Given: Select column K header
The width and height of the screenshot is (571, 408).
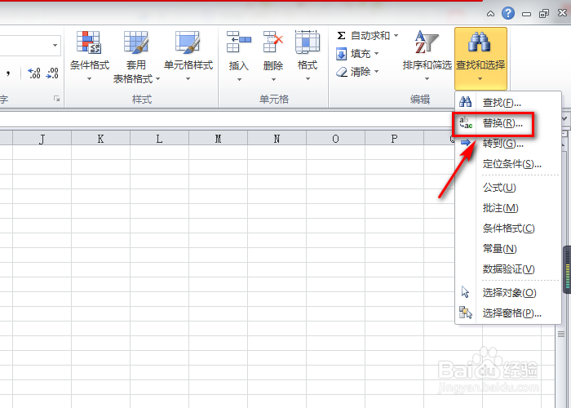Looking at the screenshot, I should [x=100, y=139].
